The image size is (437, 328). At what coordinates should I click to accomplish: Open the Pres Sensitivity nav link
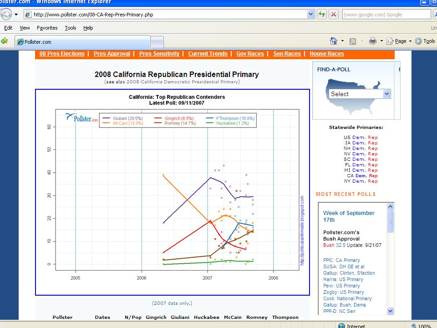(159, 54)
